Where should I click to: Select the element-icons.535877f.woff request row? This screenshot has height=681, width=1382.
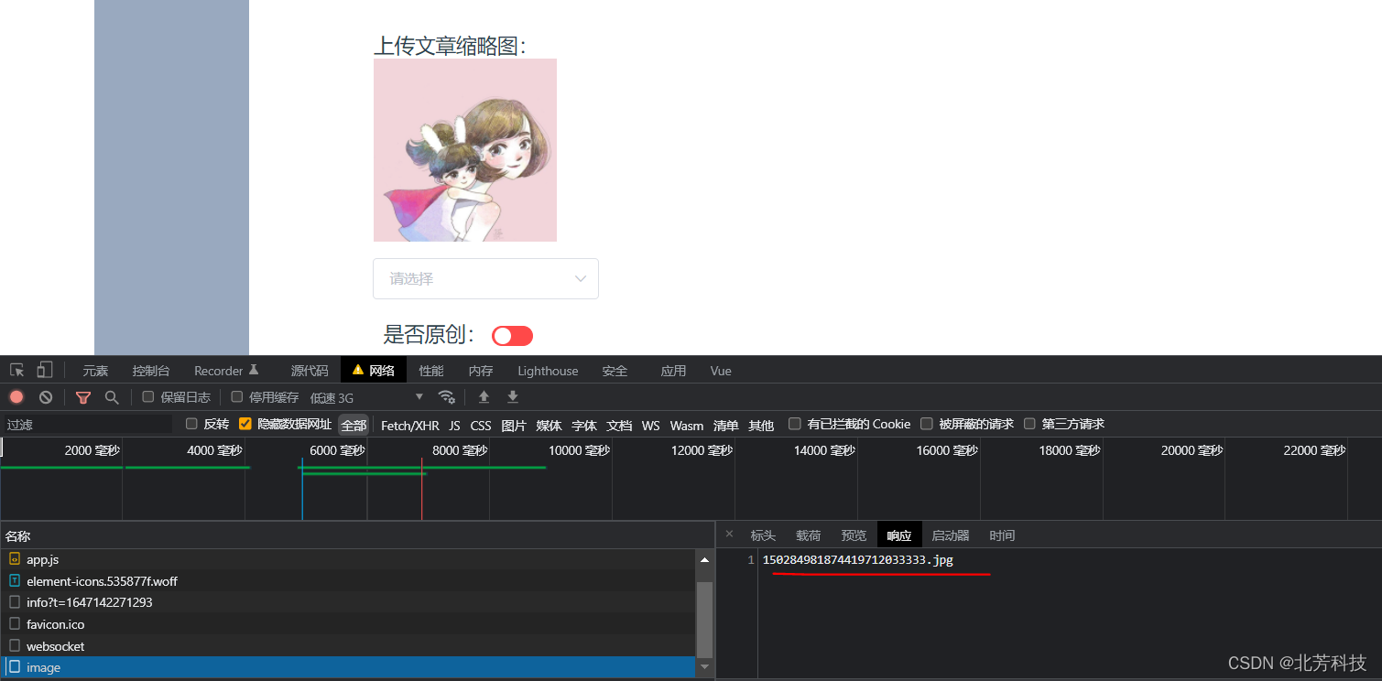coord(348,580)
